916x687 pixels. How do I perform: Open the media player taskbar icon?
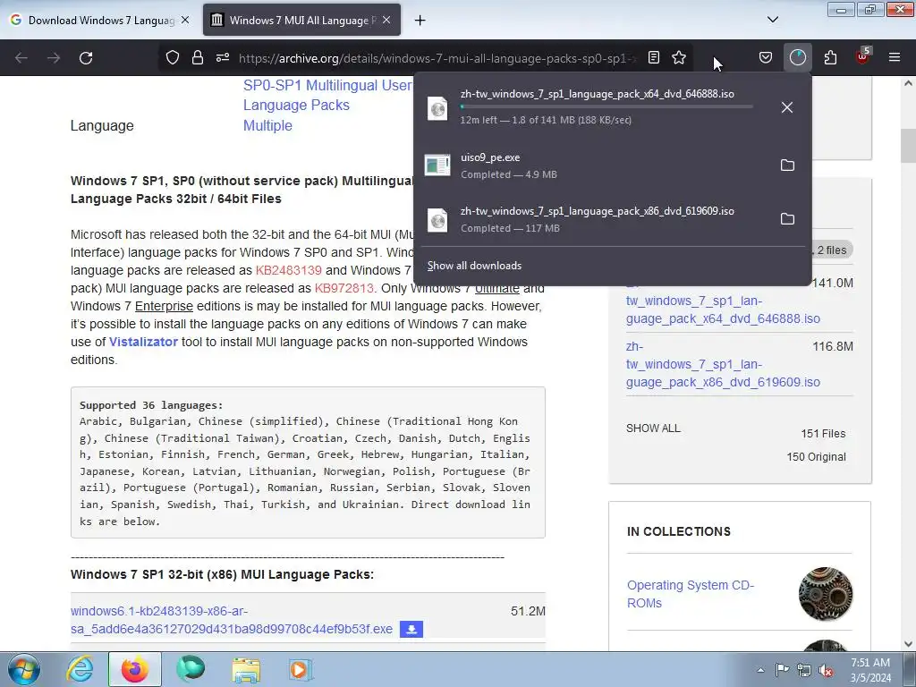pyautogui.click(x=301, y=669)
